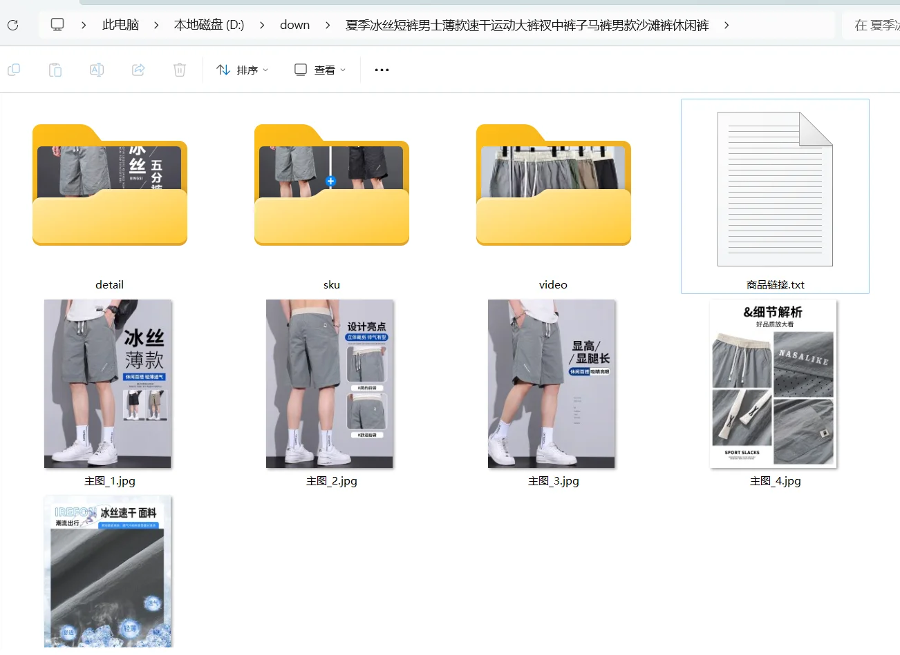Open the See more (...) toolbar menu
The width and height of the screenshot is (900, 655).
(x=381, y=69)
